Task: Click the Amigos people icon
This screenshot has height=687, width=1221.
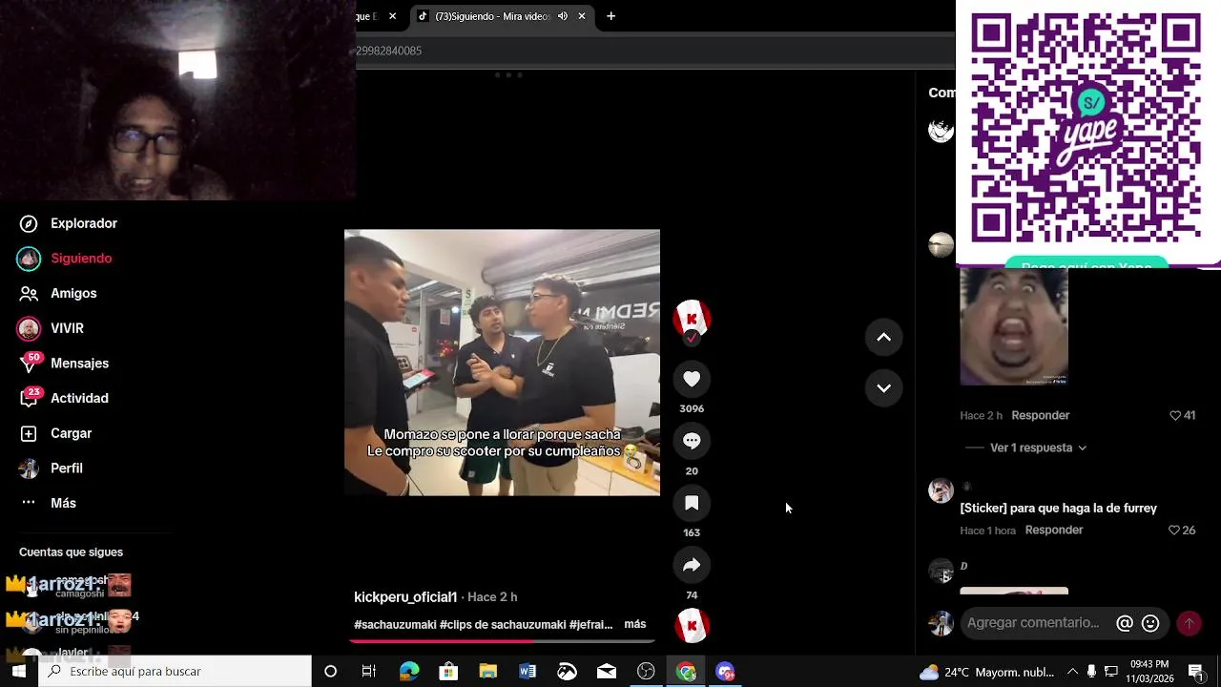Action: [x=30, y=293]
